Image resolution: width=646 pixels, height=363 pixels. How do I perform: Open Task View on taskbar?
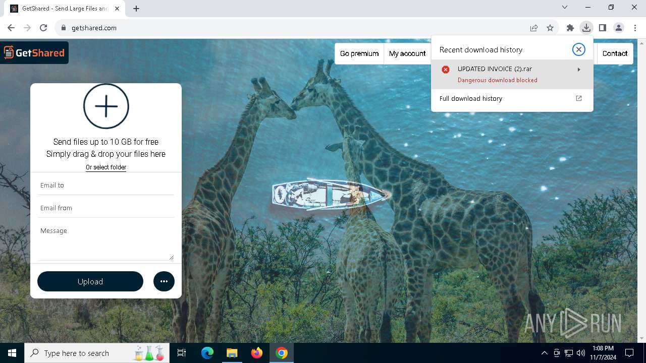click(182, 353)
